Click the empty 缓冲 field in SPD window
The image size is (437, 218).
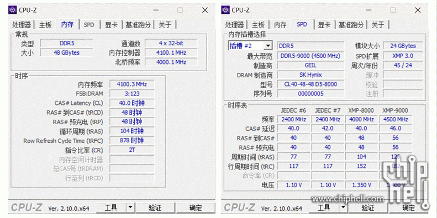[403, 75]
